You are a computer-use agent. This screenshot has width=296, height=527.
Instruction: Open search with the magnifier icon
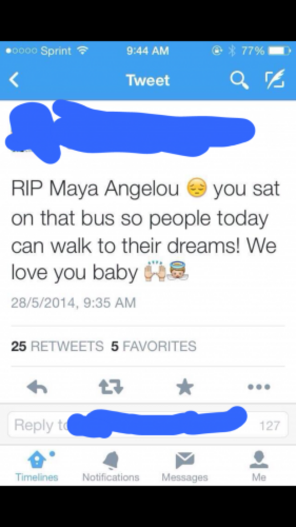coord(239,80)
